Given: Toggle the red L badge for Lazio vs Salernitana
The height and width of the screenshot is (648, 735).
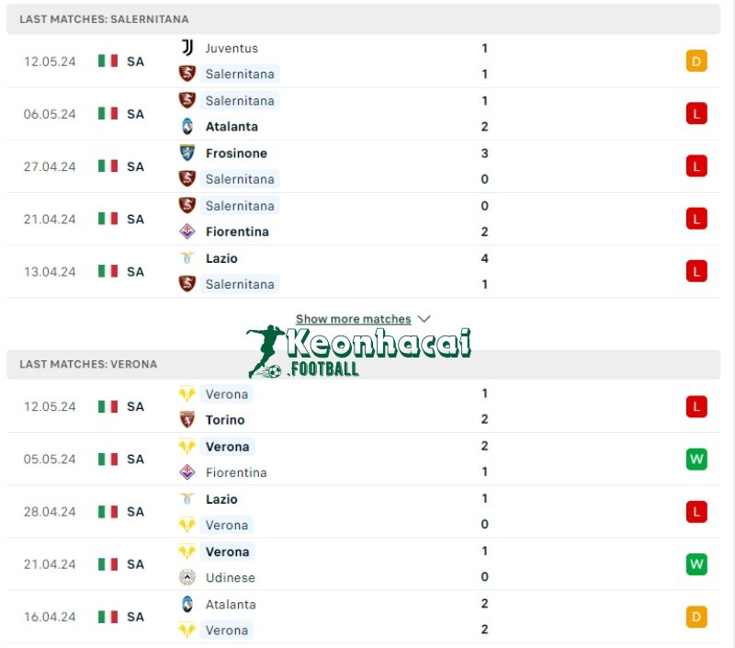Looking at the screenshot, I should coord(696,271).
